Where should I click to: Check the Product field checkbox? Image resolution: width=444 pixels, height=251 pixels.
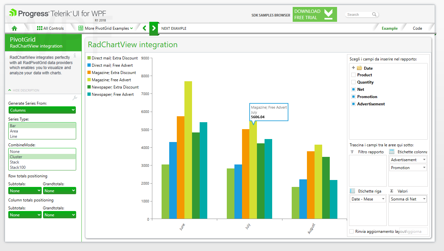353,75
